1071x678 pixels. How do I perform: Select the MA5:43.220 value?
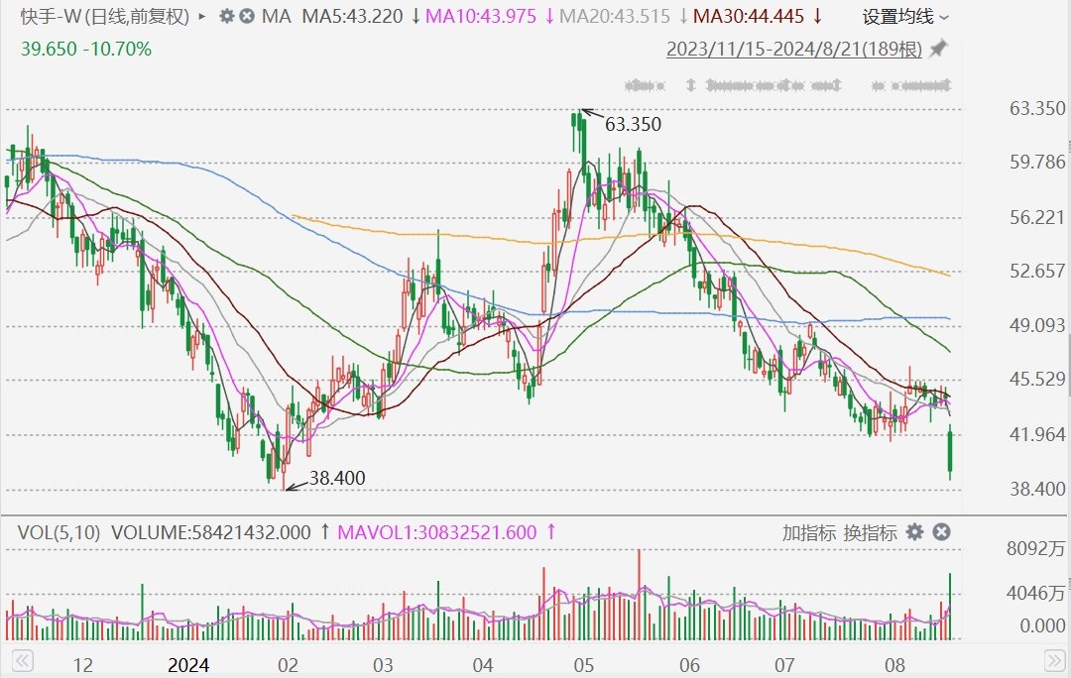point(352,17)
